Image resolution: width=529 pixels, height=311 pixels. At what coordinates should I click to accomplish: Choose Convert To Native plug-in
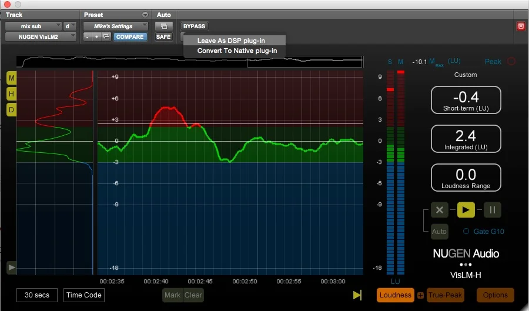(x=235, y=51)
